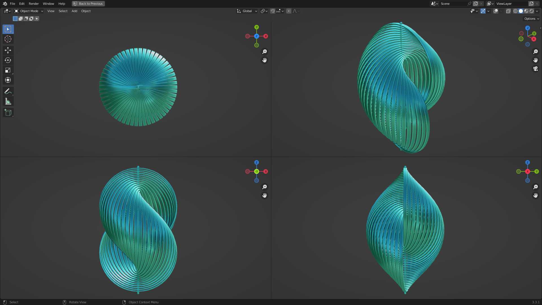Click zoom icon in top-left viewport

click(265, 52)
